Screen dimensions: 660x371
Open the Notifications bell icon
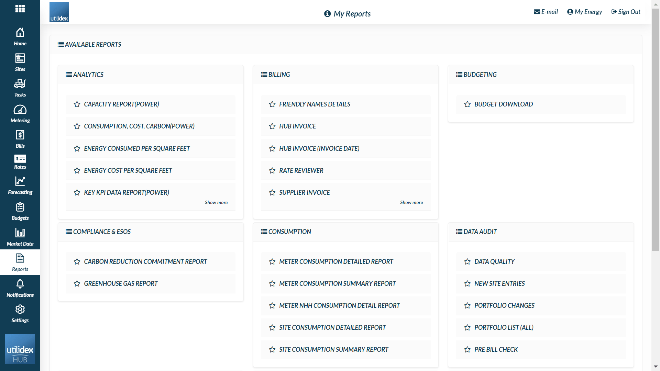[20, 284]
